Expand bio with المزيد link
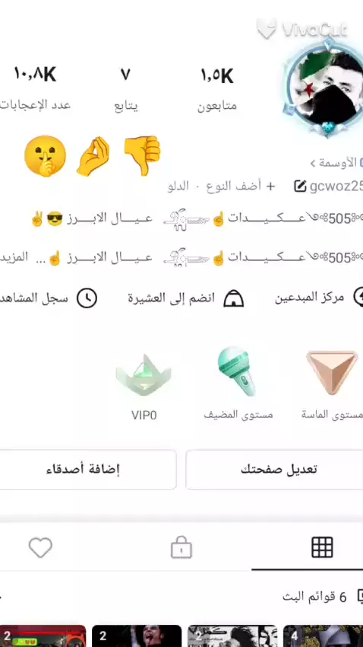The width and height of the screenshot is (363, 647). pos(14,257)
